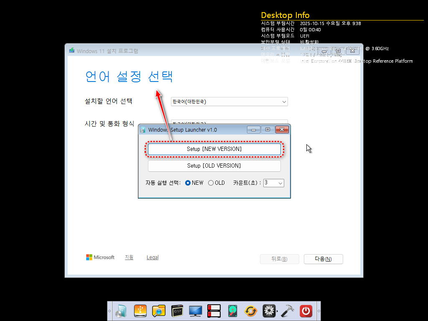Click the UEFI boot mode value
Screen dimensions: 428x321
[x=305, y=36]
